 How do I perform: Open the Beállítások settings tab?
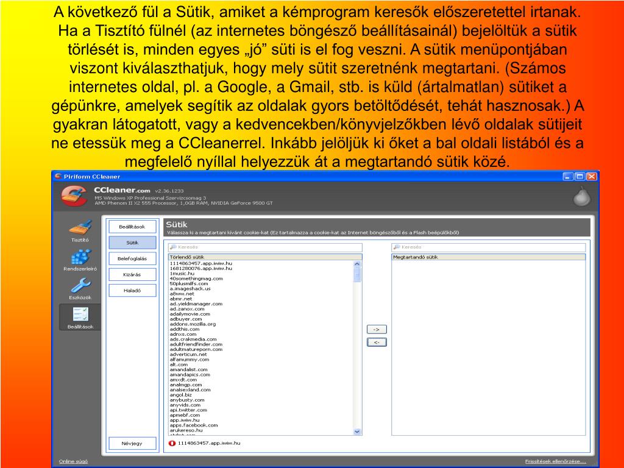[x=132, y=227]
